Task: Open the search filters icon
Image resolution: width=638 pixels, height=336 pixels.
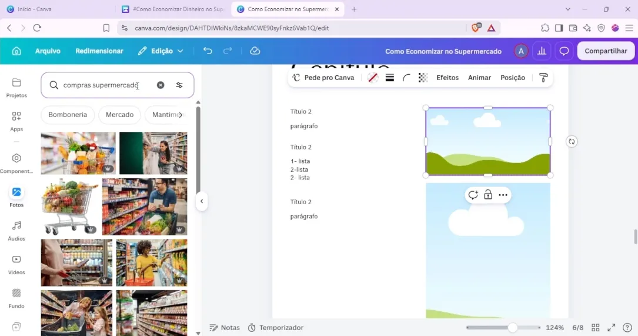Action: coord(179,85)
